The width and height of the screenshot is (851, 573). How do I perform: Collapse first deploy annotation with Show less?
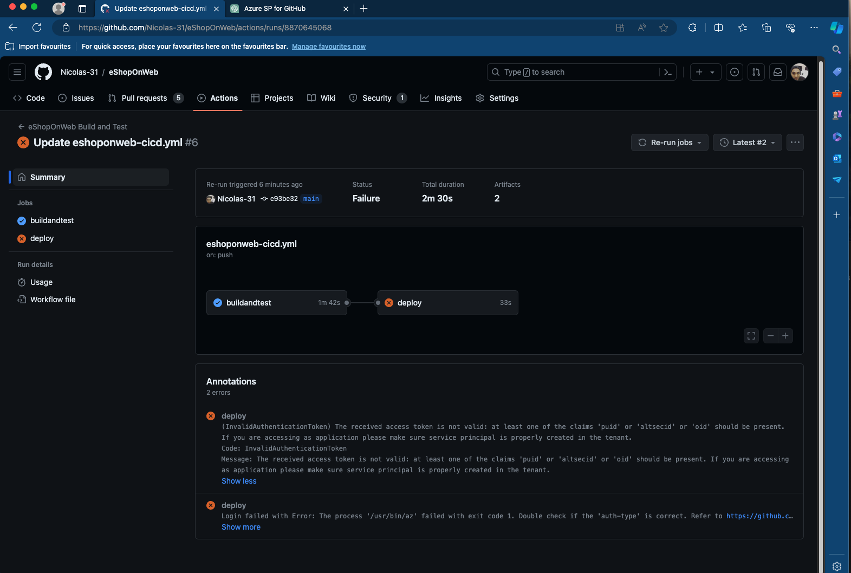click(x=239, y=481)
